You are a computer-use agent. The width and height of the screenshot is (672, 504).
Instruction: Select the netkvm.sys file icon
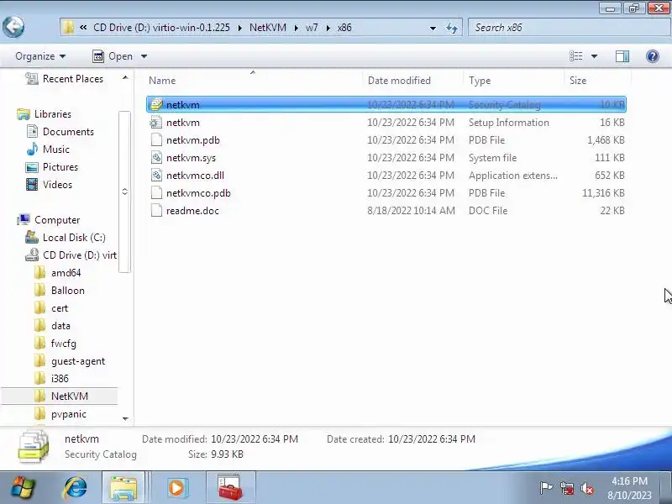pos(156,158)
